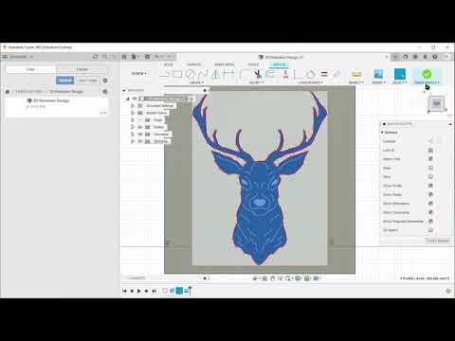Select the Horizontal/Vertical constraint icon

pos(298,74)
